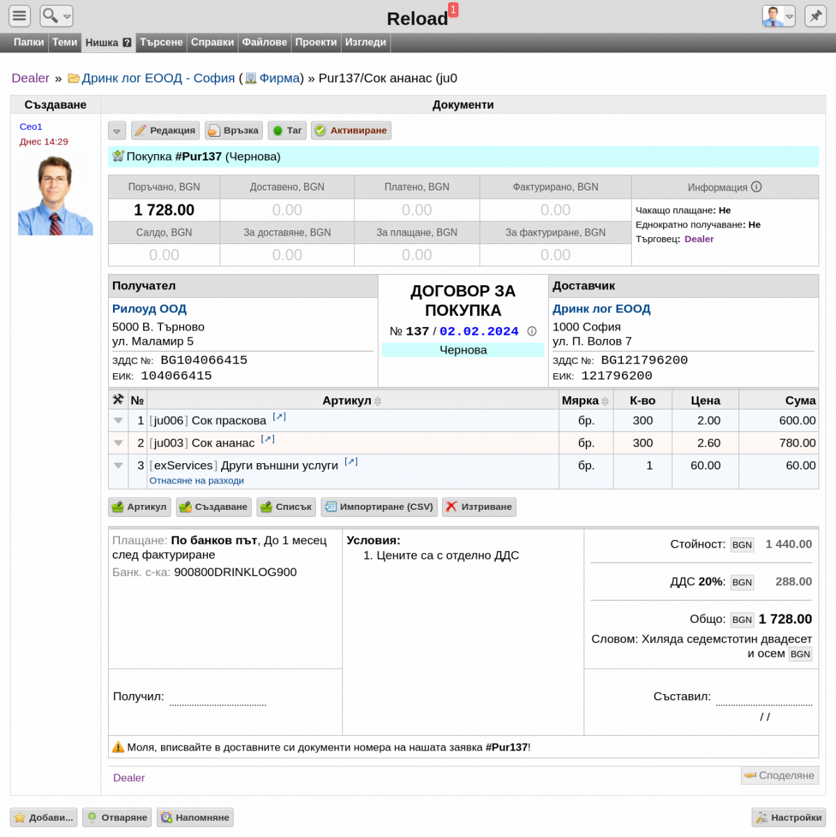
Task: Click the Импортиране (CSV) button
Action: pyautogui.click(x=379, y=507)
